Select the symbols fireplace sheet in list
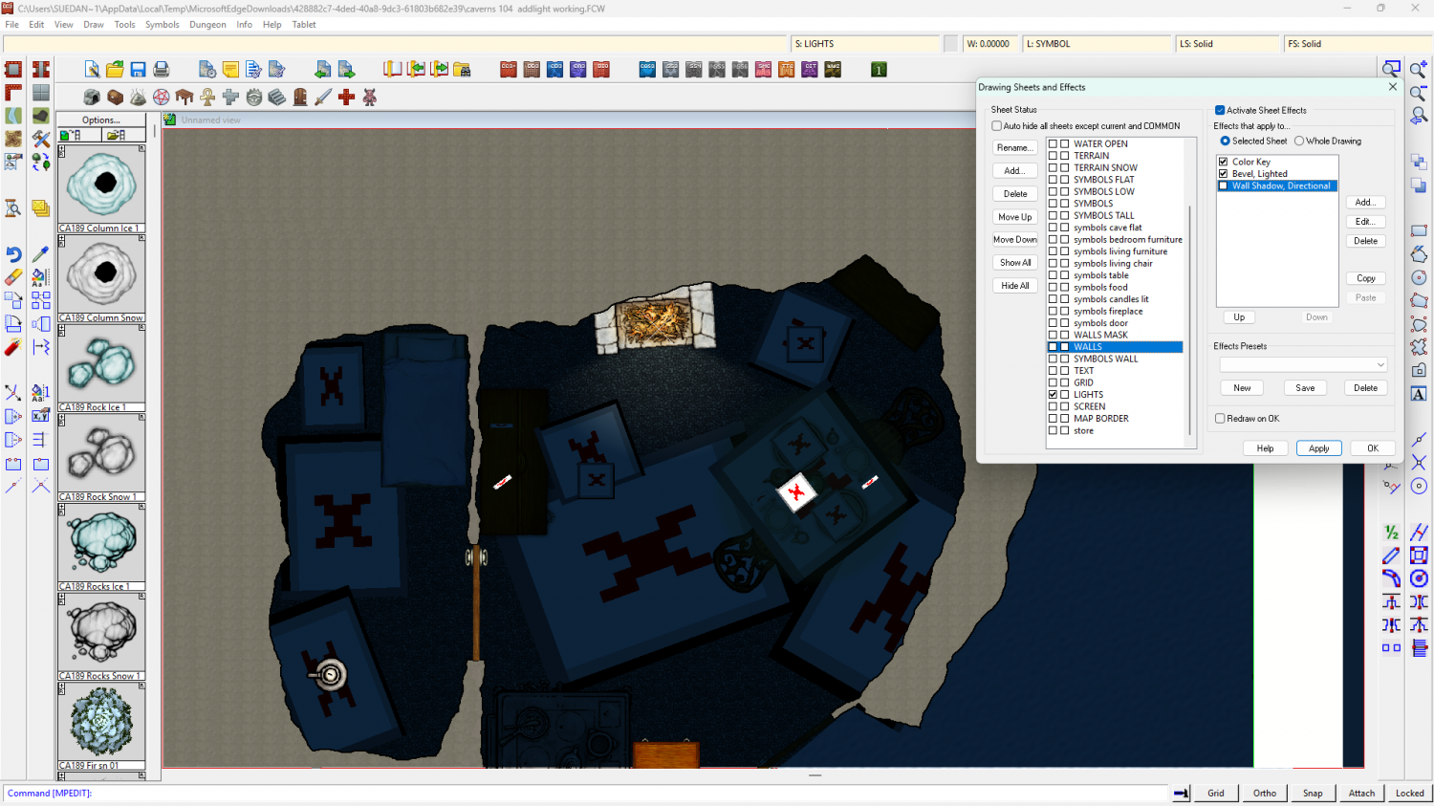 (x=1108, y=312)
